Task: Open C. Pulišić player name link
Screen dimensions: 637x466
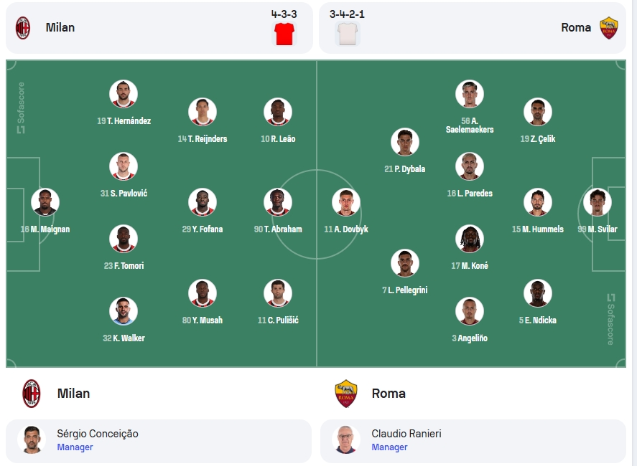Action: (x=278, y=320)
